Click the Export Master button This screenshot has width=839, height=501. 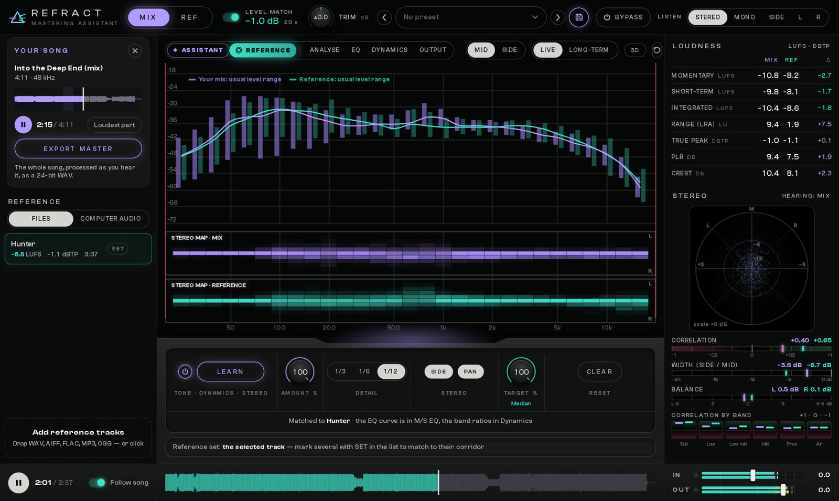(78, 149)
